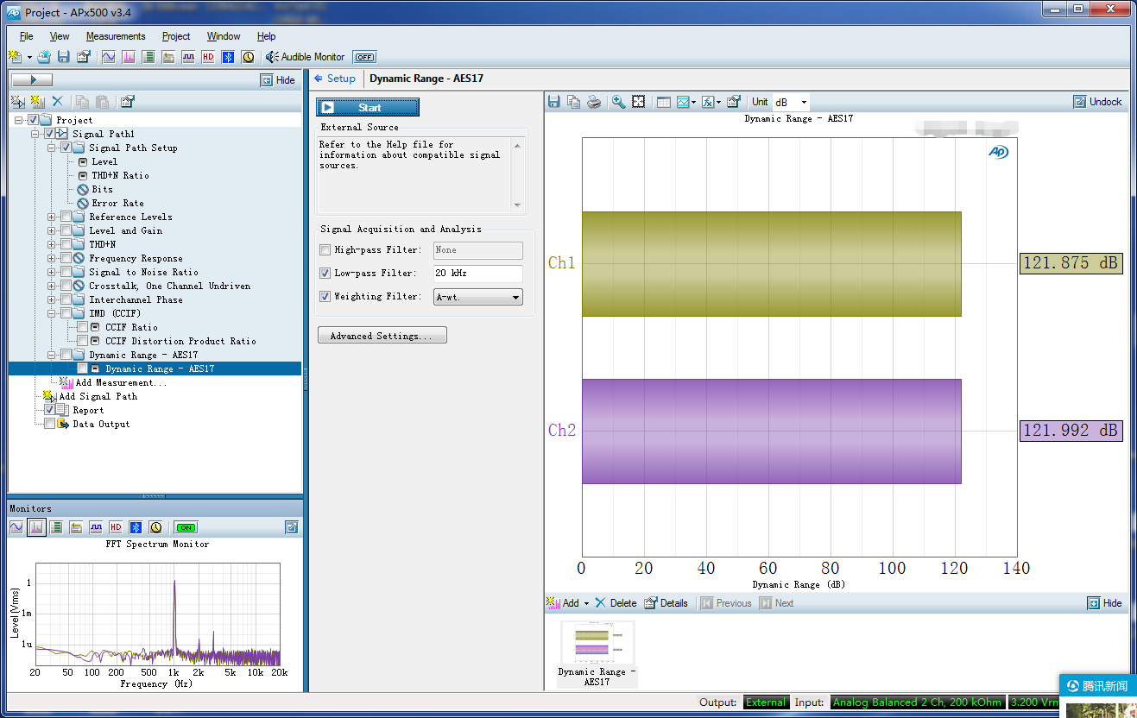Click the clock icon in Monitors panel
Image resolution: width=1137 pixels, height=718 pixels.
click(x=155, y=527)
